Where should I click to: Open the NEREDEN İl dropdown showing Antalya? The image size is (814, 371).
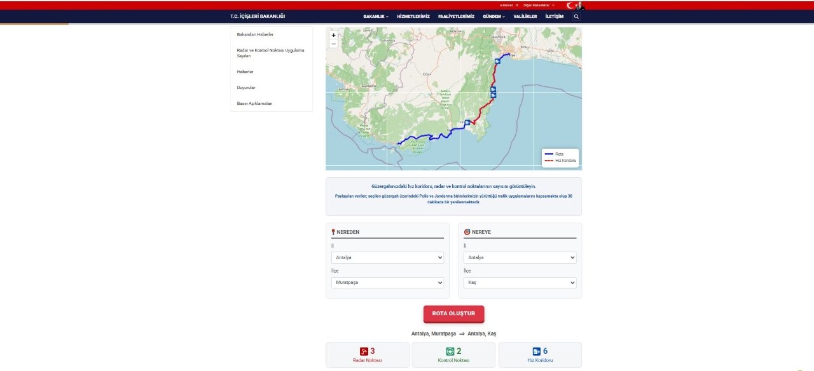tap(387, 257)
